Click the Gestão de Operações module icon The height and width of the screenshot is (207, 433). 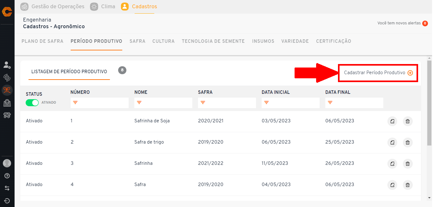(x=24, y=6)
